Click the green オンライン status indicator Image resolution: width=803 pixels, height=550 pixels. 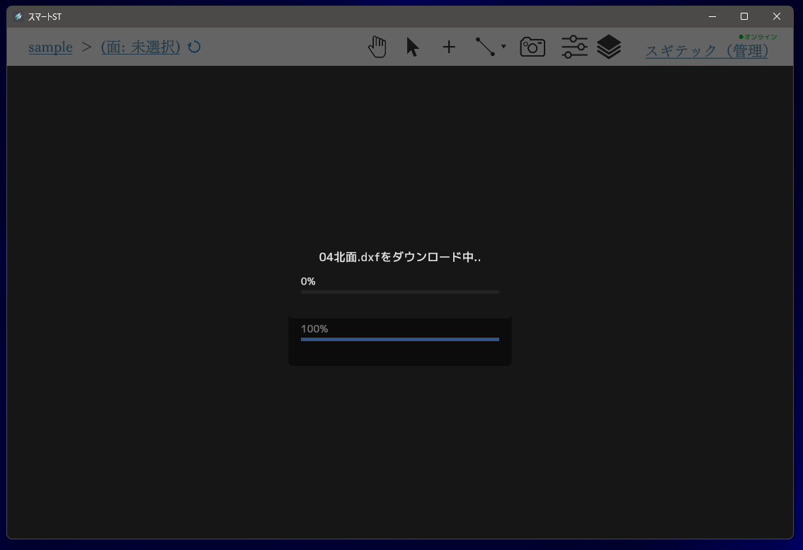coord(758,37)
